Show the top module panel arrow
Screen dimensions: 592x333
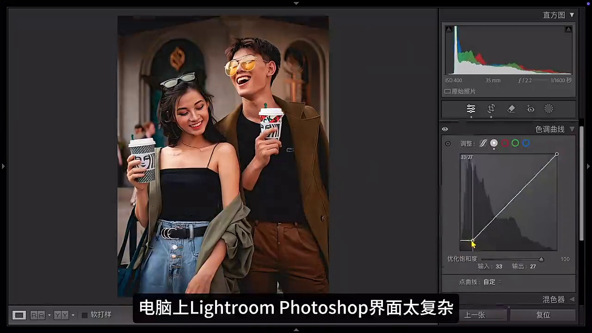[296, 3]
